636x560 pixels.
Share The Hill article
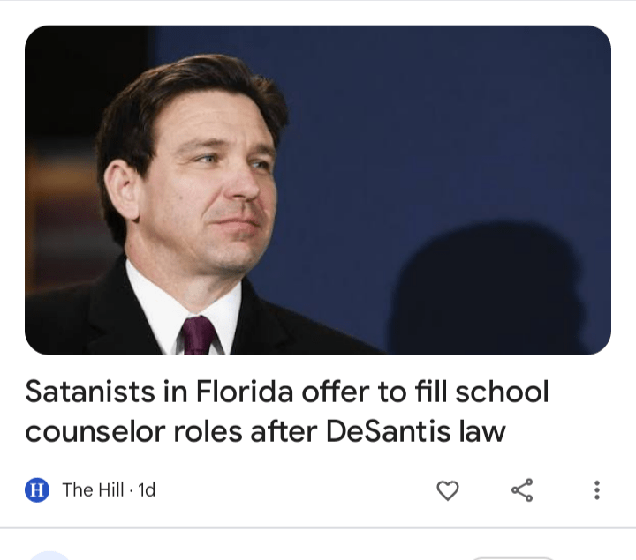pos(522,489)
